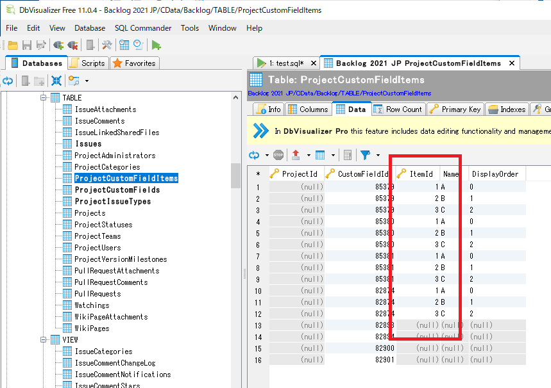
Task: Click the create database connection plug icon
Action: [x=59, y=45]
